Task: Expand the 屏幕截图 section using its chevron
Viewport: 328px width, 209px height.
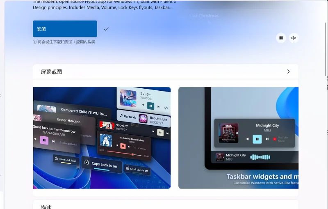Action: [x=288, y=71]
